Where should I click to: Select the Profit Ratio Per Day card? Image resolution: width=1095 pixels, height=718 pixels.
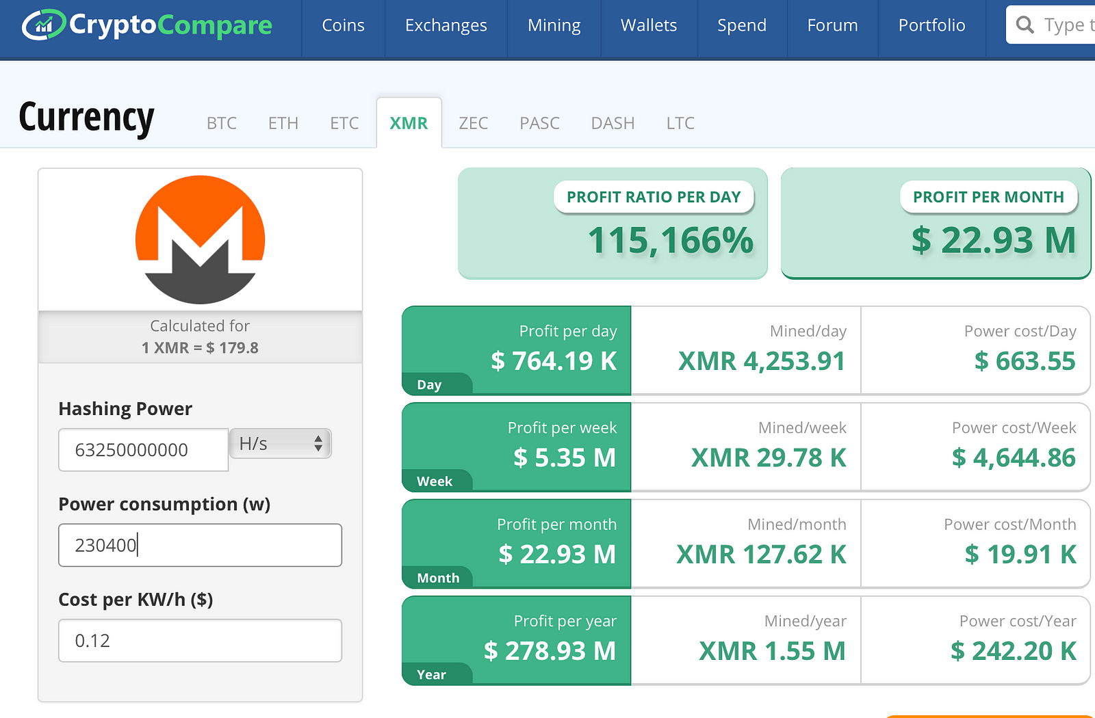coord(613,224)
